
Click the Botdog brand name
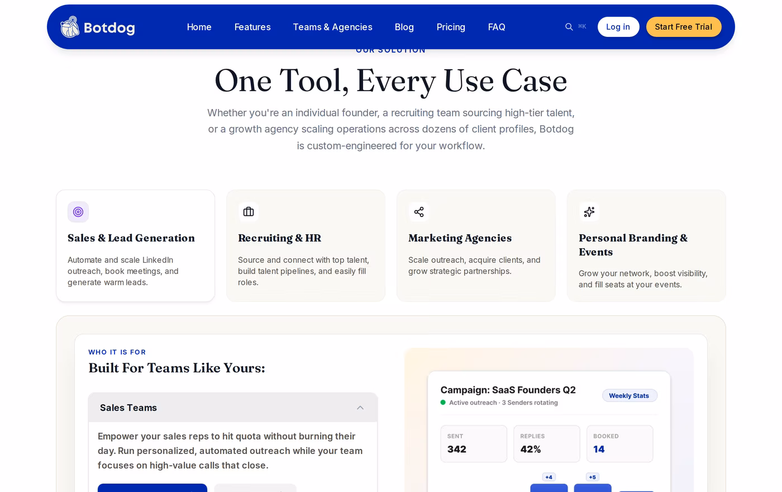click(x=109, y=27)
